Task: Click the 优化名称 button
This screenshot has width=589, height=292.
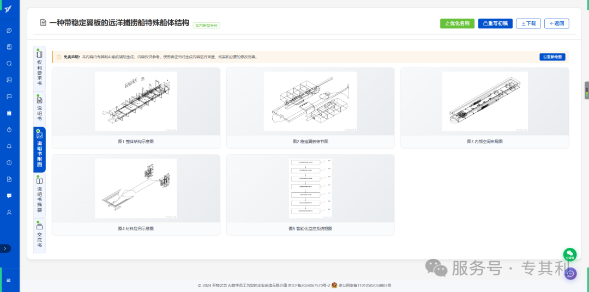Action: tap(457, 23)
